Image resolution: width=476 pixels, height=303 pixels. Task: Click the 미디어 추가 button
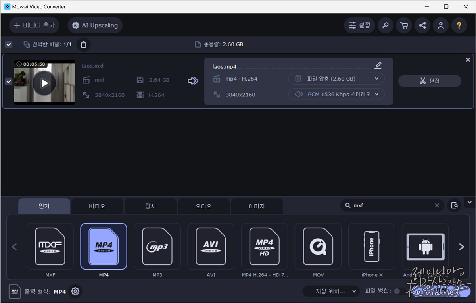pyautogui.click(x=34, y=25)
